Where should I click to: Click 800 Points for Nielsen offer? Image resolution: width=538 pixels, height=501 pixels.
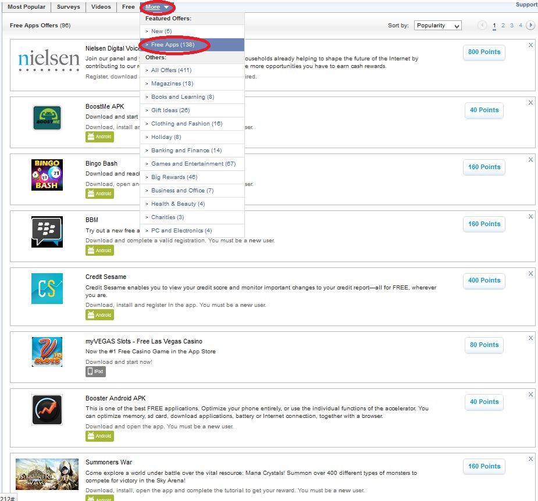(484, 52)
